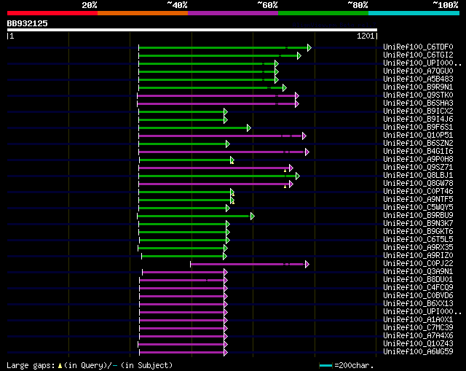Select the label UniRef100_Q10P51
Screen dimensions: 466x371
418,136
